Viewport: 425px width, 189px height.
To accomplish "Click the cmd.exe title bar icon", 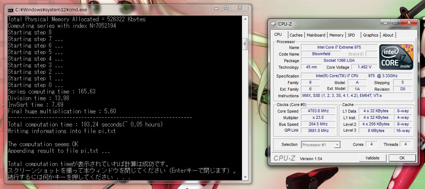I will click(11, 10).
